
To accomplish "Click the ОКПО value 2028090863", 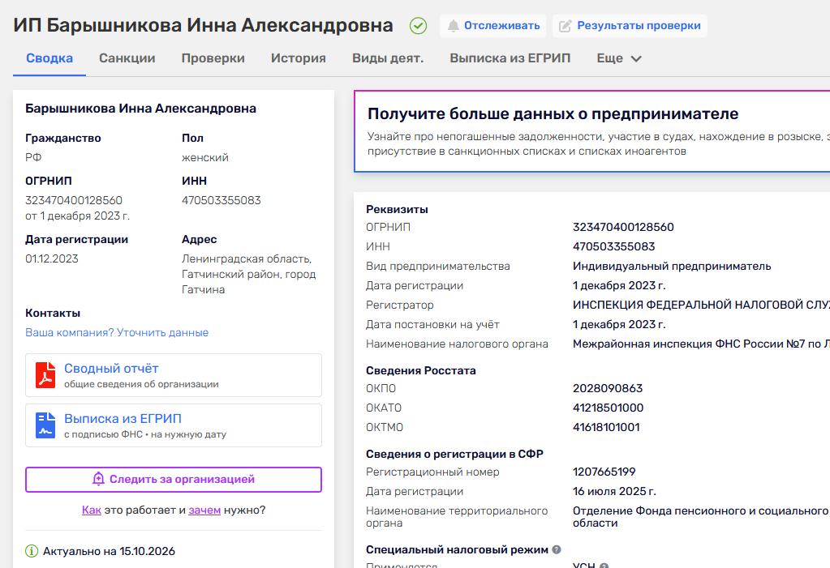I will (x=608, y=389).
